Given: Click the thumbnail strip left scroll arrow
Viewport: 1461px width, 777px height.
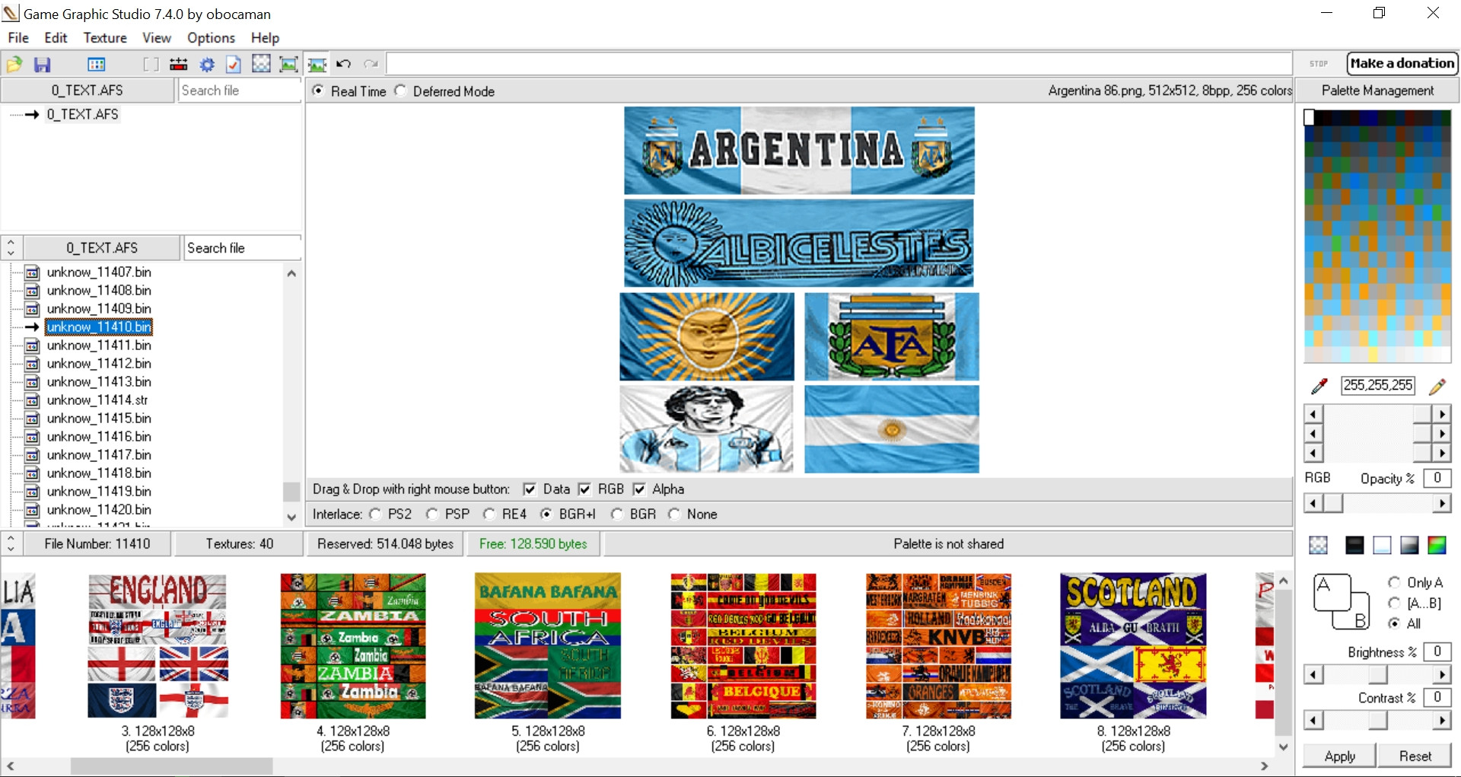Looking at the screenshot, I should [10, 766].
